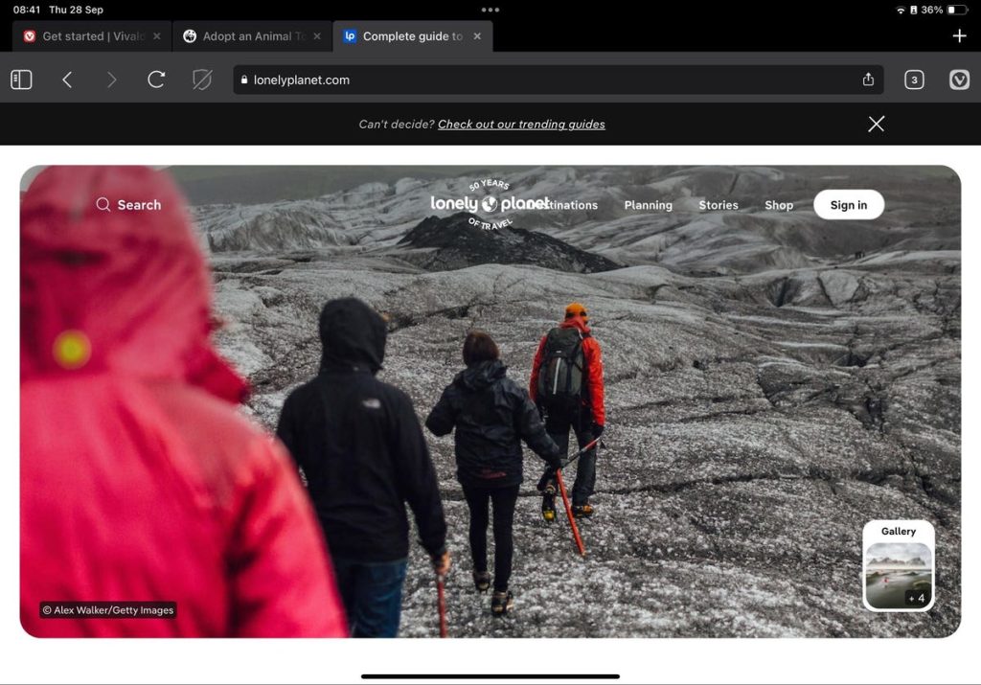Close the Complete guide tab

point(477,36)
